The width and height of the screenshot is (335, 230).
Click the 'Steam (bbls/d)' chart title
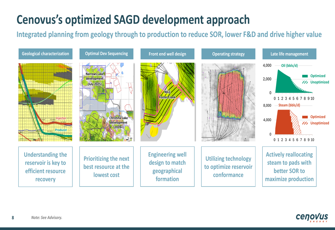coord(289,105)
